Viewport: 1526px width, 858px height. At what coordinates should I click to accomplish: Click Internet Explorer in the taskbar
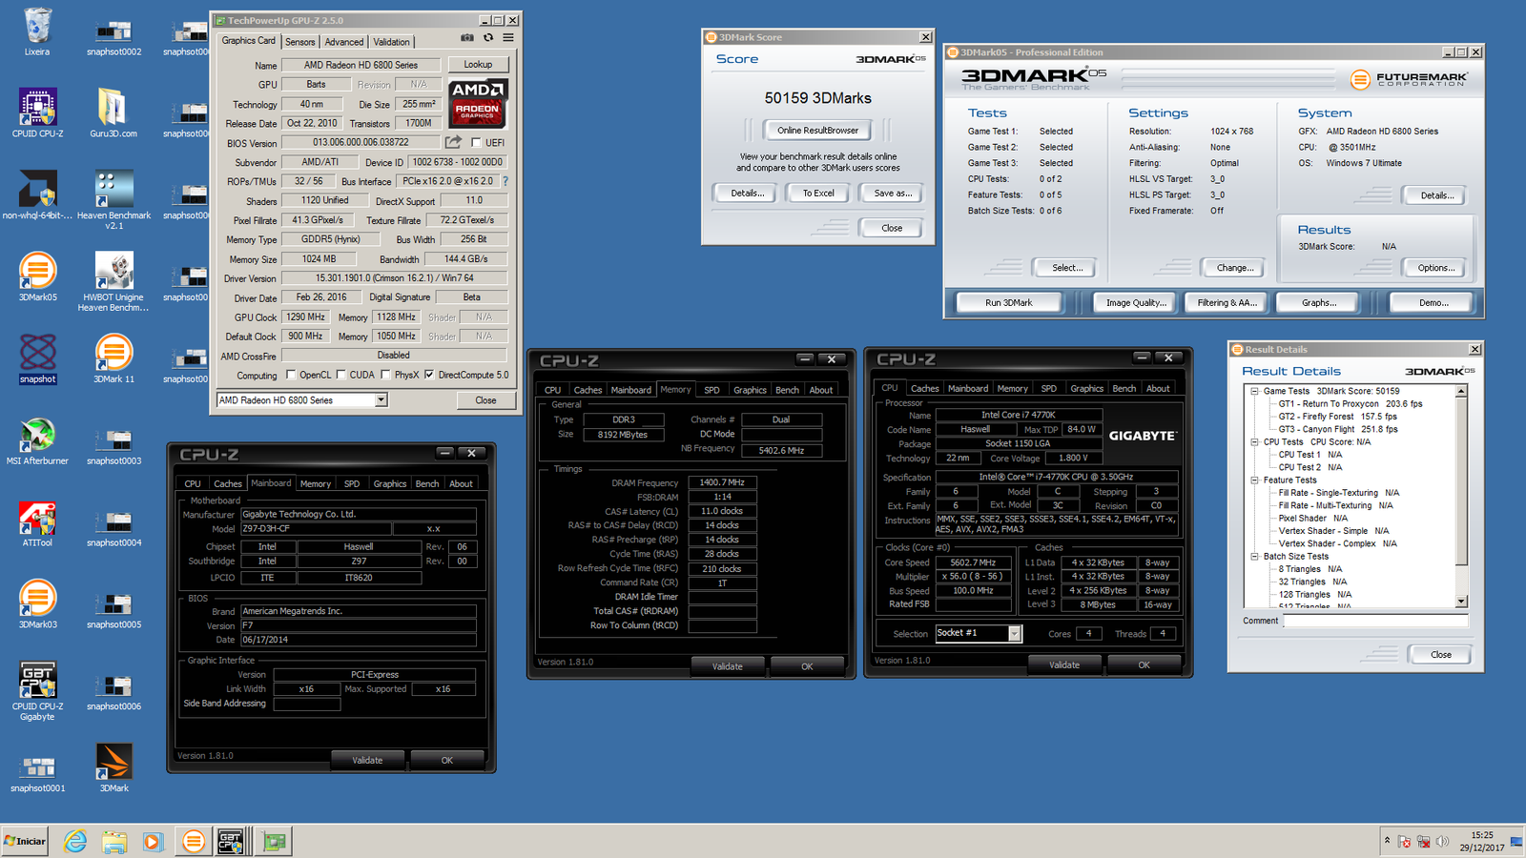pyautogui.click(x=75, y=841)
